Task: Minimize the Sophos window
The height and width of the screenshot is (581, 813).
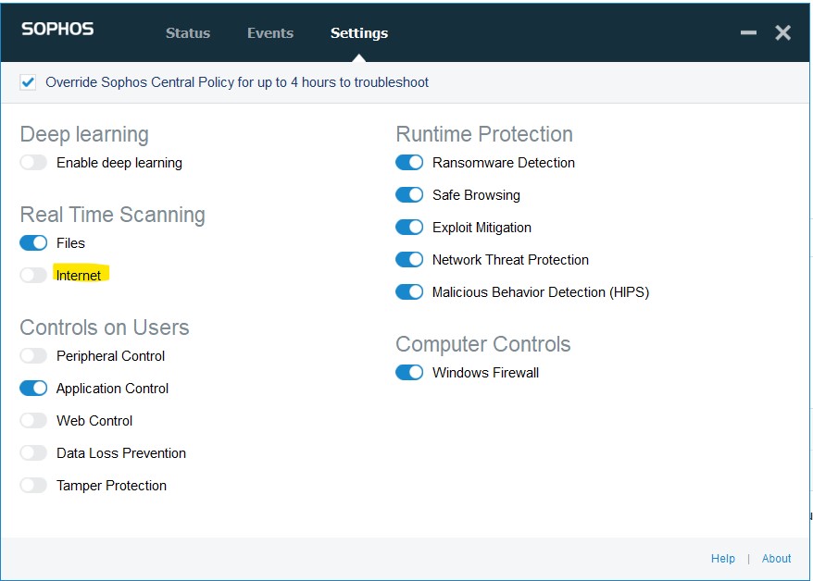Action: [x=748, y=32]
